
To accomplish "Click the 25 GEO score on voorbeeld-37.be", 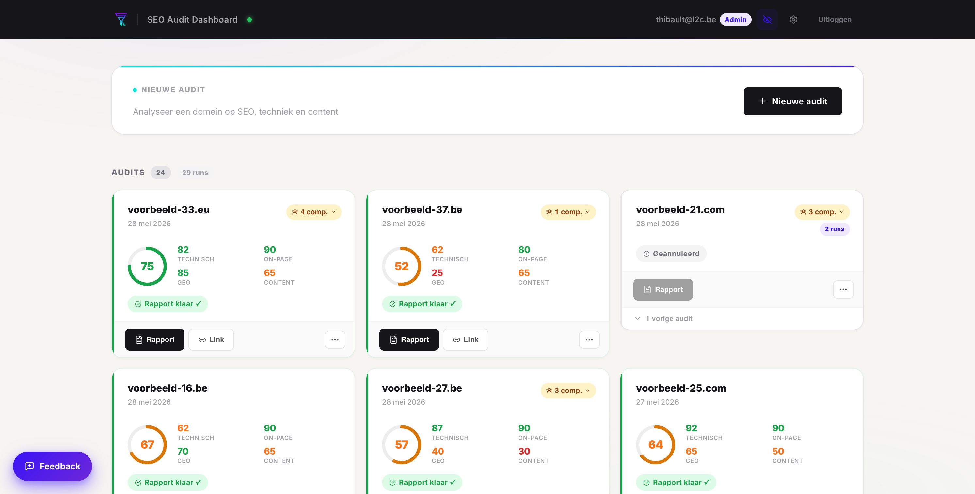I will click(437, 273).
